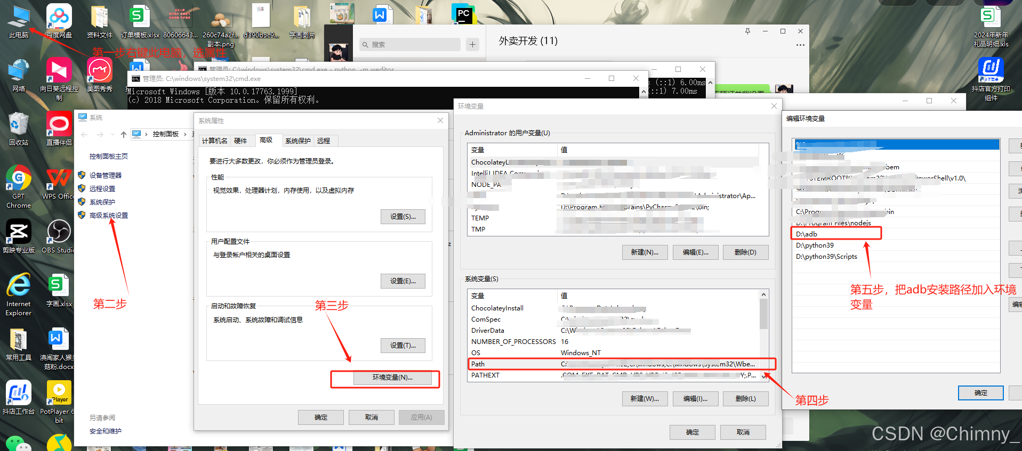Image resolution: width=1022 pixels, height=451 pixels.
Task: Click the up arrow in 系统 window navigation
Action: [x=124, y=134]
